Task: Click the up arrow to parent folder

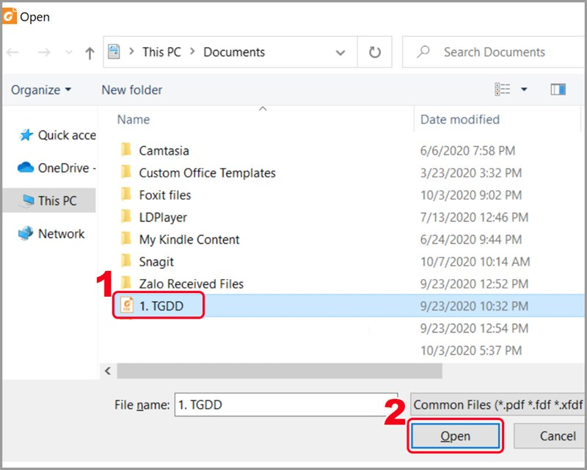Action: point(90,53)
